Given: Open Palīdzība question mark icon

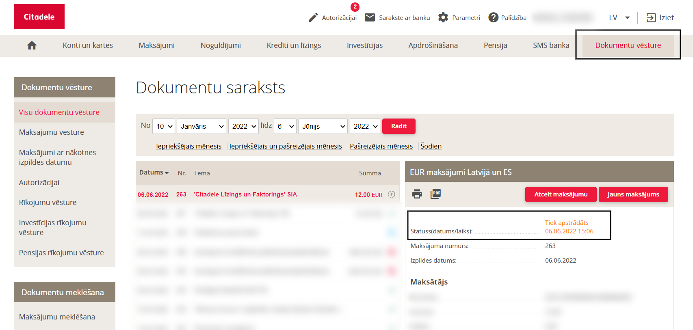Looking at the screenshot, I should [493, 17].
